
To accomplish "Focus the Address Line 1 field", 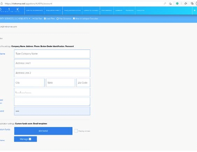I will point(52,63).
